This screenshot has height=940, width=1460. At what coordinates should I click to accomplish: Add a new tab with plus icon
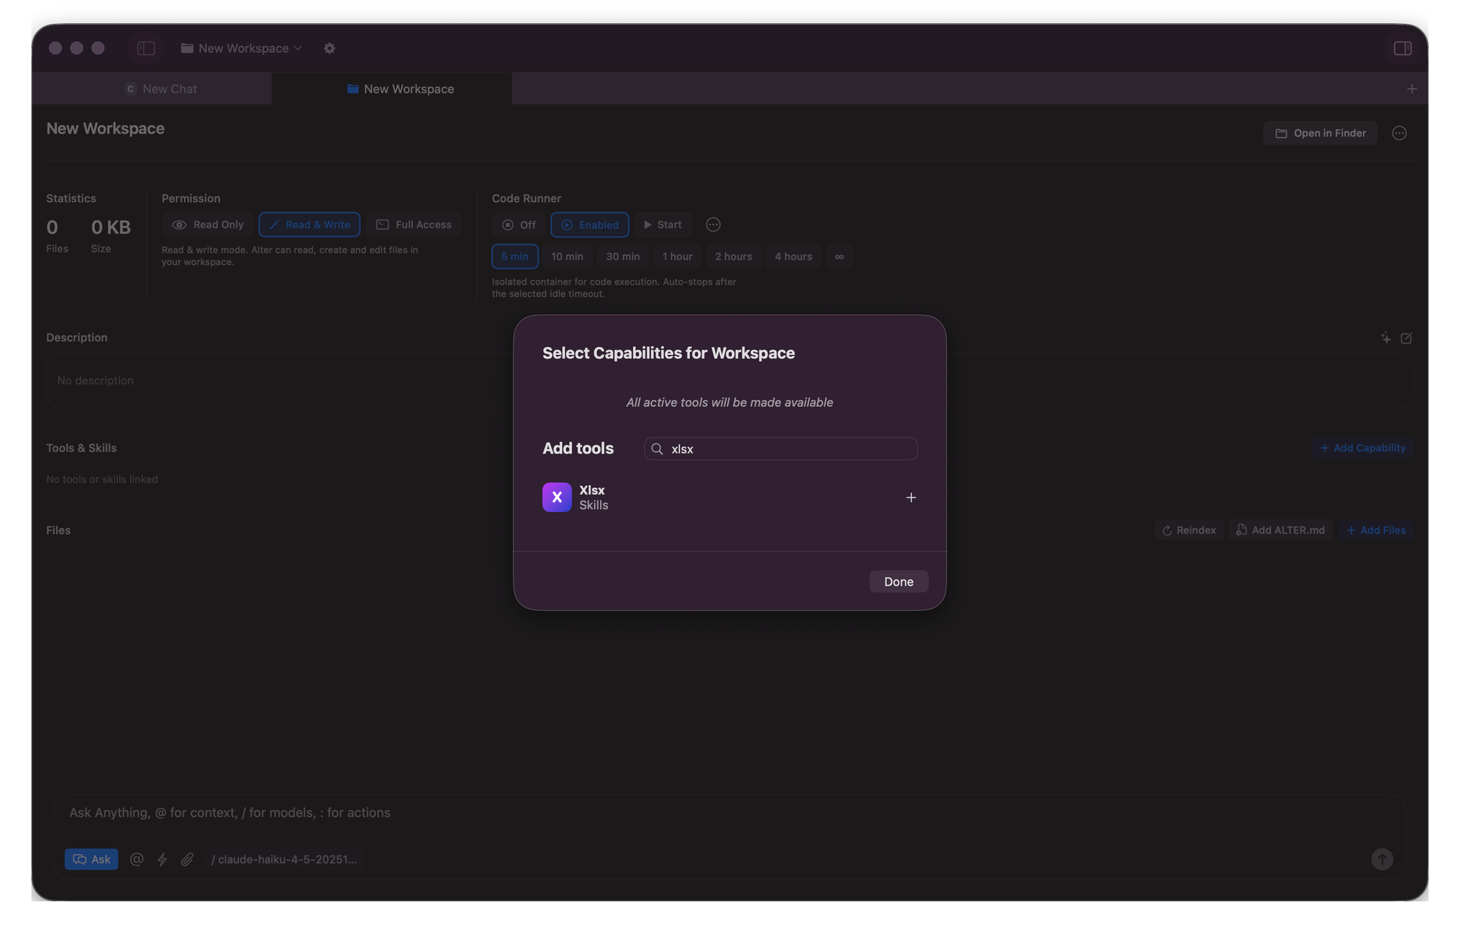pos(1412,88)
